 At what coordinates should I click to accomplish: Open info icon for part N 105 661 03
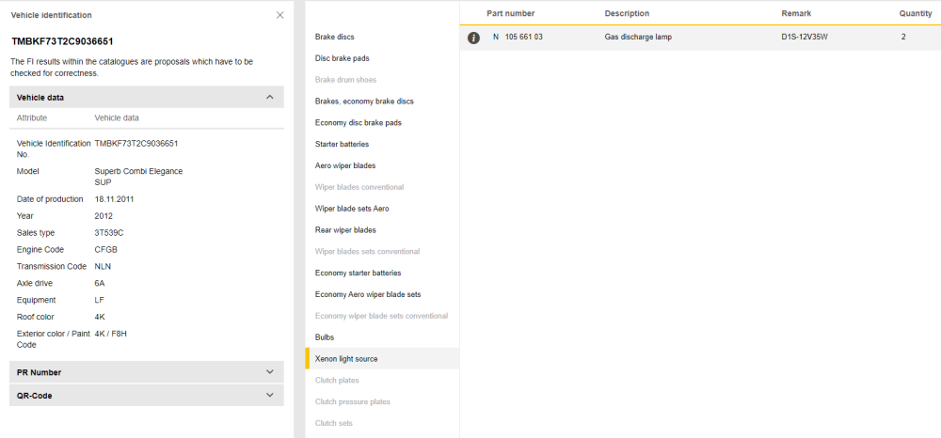473,38
